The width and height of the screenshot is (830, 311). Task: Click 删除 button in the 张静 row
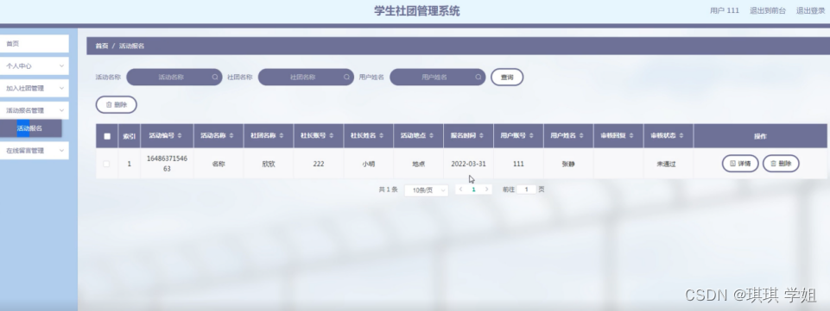pyautogui.click(x=781, y=164)
